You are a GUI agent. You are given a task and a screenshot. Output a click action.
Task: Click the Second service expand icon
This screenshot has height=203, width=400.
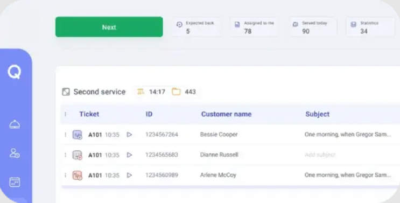pyautogui.click(x=66, y=92)
